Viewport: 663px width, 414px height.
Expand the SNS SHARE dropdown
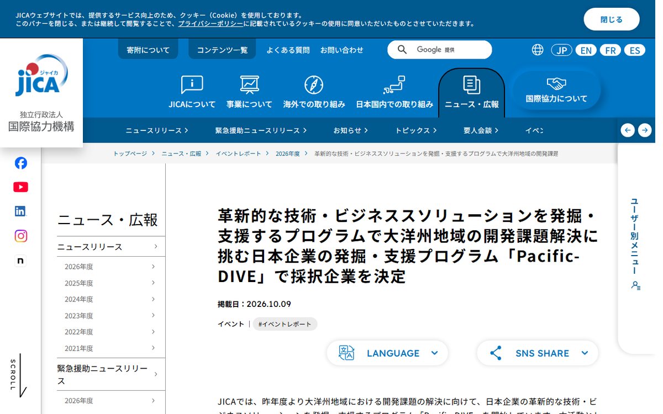click(538, 353)
